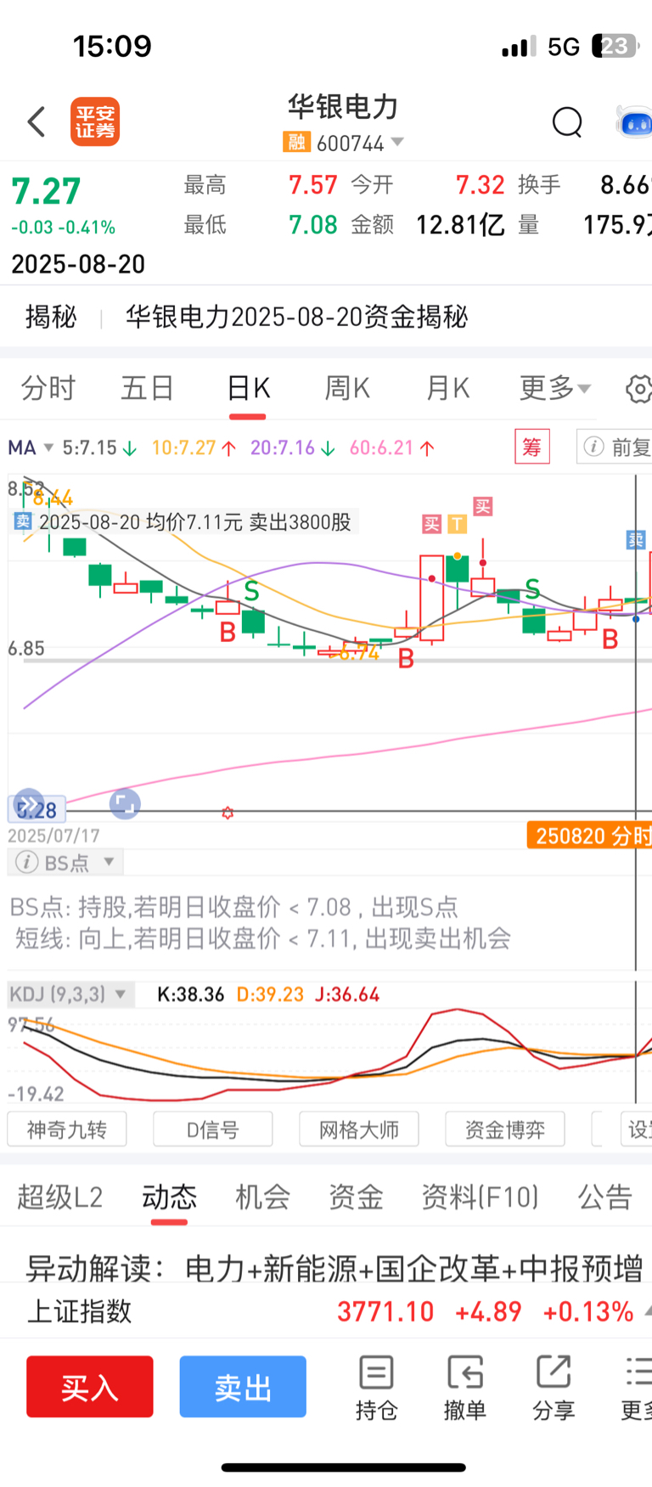
Task: Open chart settings gear icon
Action: 638,389
